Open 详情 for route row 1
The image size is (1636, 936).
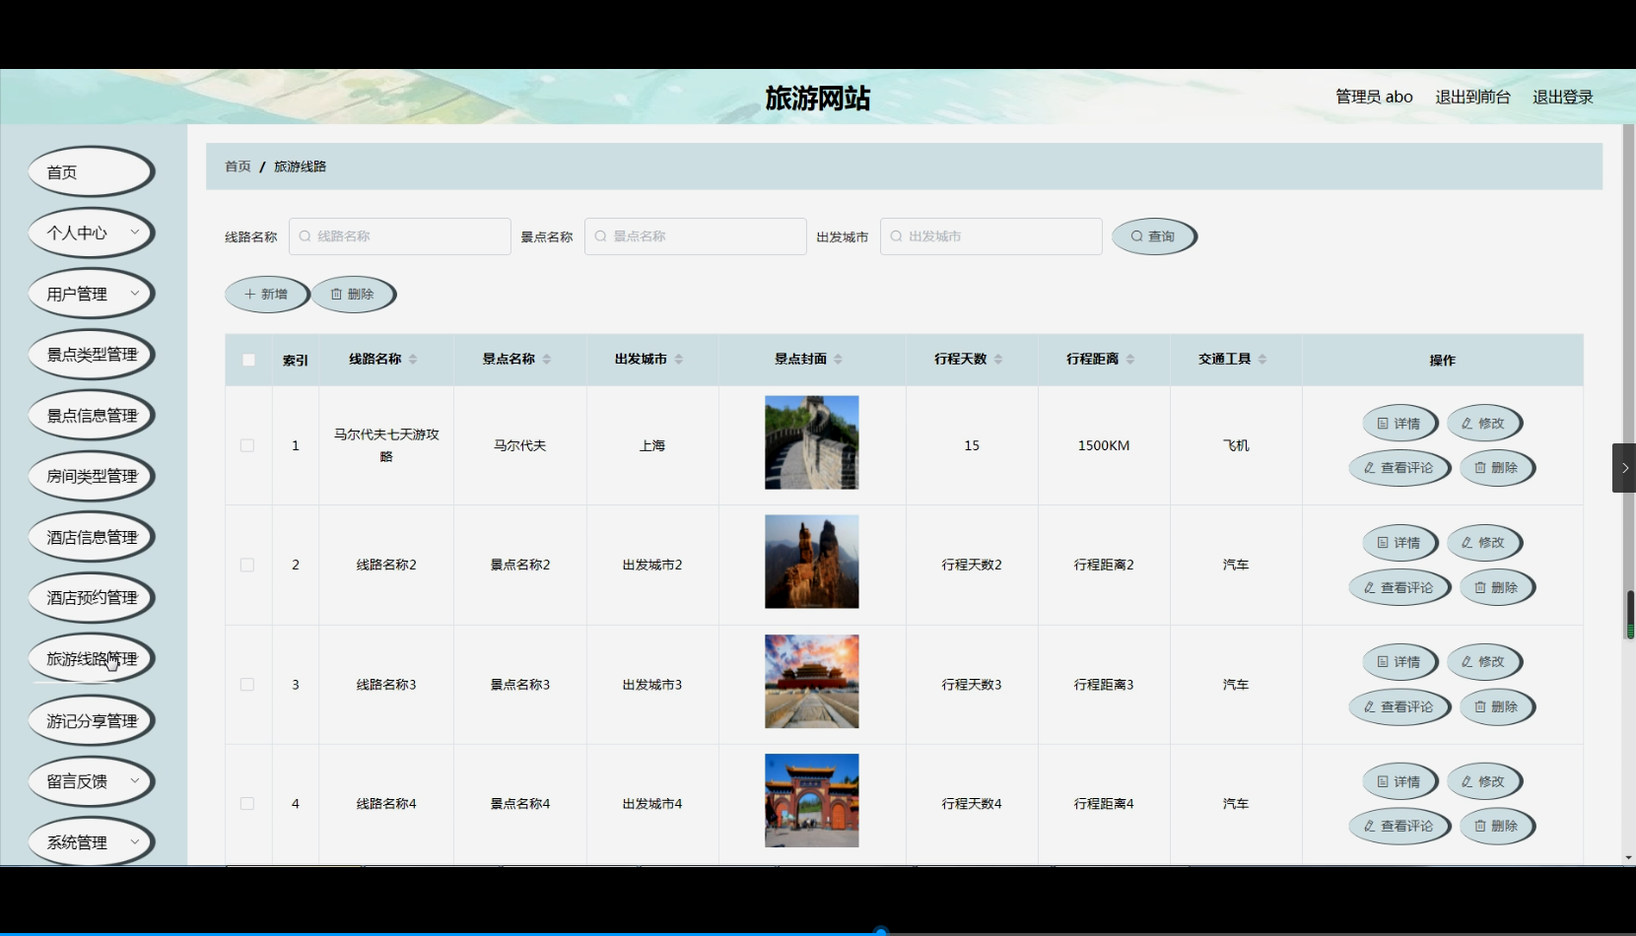click(1399, 424)
